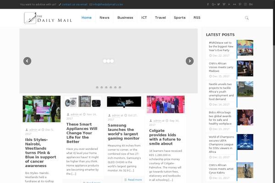Image resolution: width=275 pixels, height=183 pixels.
Task: Click admin author link on Ibis Styles post
Action: click(x=33, y=130)
